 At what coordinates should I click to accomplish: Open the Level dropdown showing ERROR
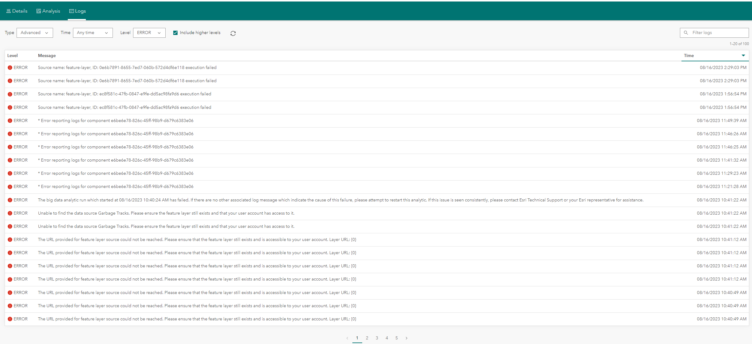coord(149,32)
